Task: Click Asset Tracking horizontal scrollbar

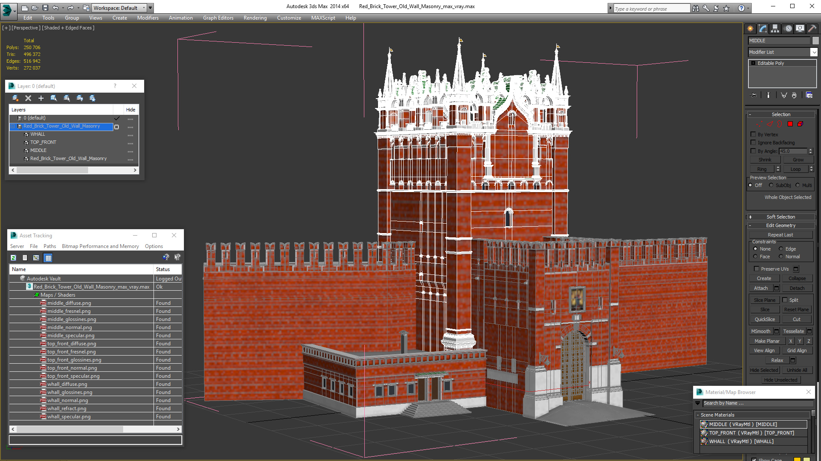Action: (95, 429)
